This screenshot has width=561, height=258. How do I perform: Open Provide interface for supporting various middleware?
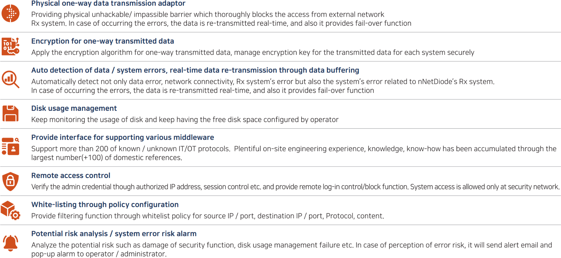[123, 137]
